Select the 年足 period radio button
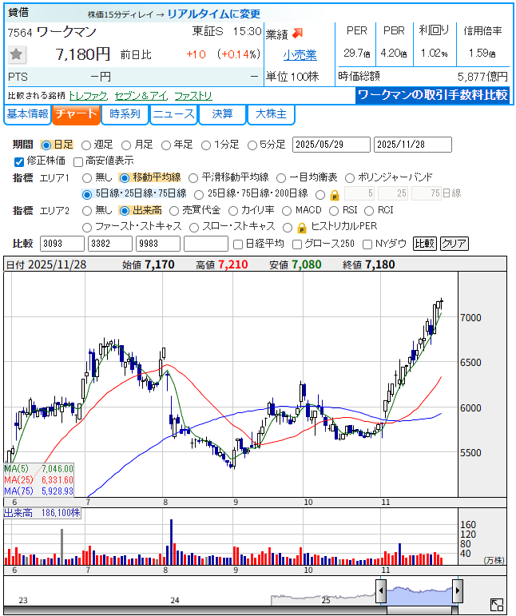The width and height of the screenshot is (516, 616). pos(166,145)
